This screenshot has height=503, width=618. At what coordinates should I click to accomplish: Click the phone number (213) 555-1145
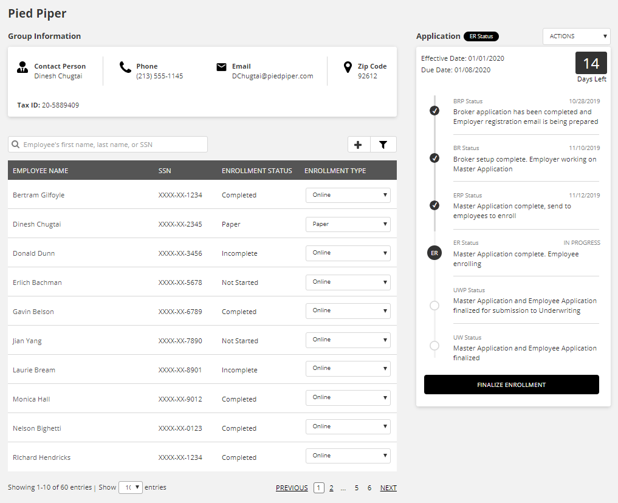point(160,76)
